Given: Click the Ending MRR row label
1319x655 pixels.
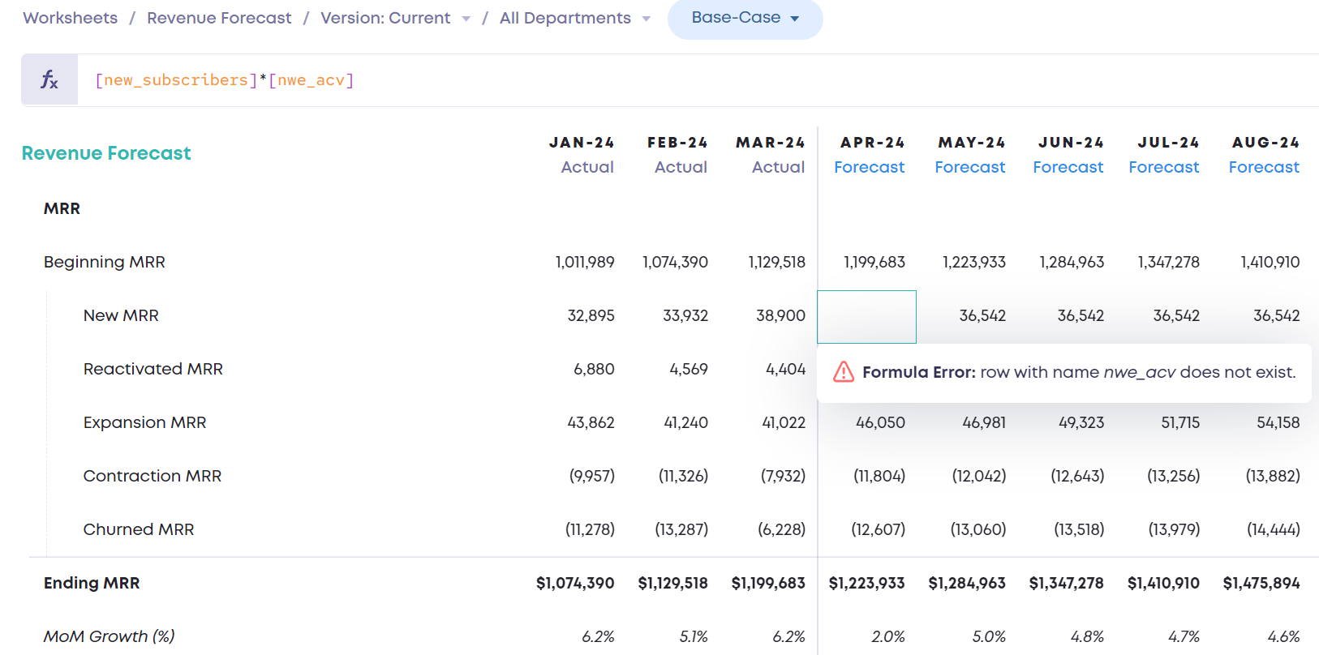Looking at the screenshot, I should (92, 583).
